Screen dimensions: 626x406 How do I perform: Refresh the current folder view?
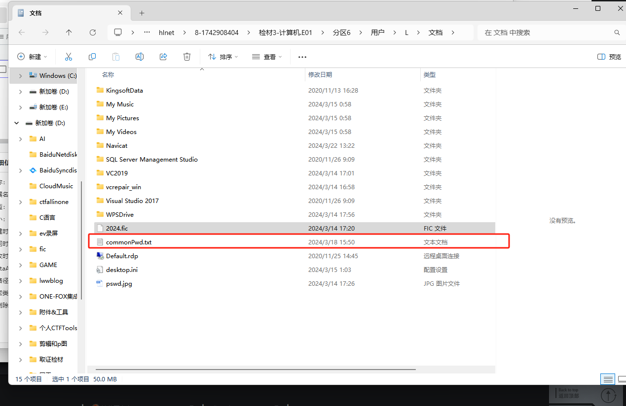click(93, 33)
